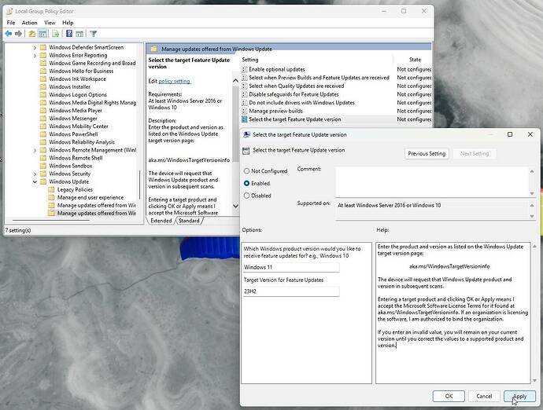Open the File menu
The height and width of the screenshot is (410, 543).
tap(11, 23)
